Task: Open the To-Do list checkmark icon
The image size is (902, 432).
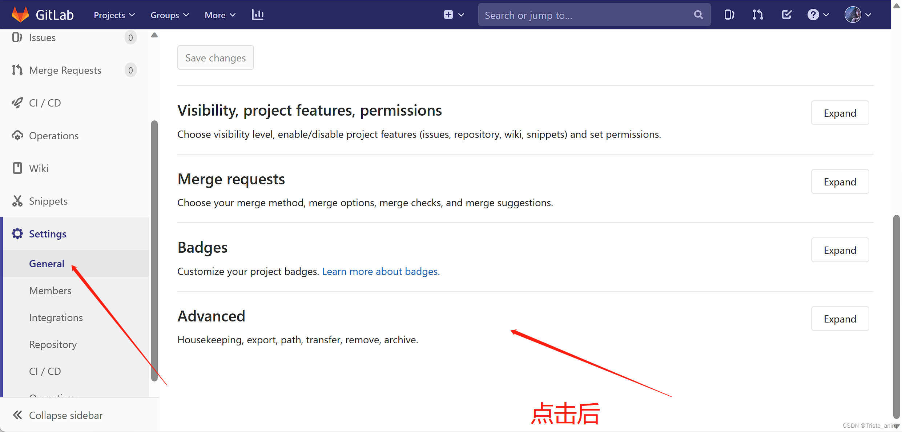Action: pos(786,15)
